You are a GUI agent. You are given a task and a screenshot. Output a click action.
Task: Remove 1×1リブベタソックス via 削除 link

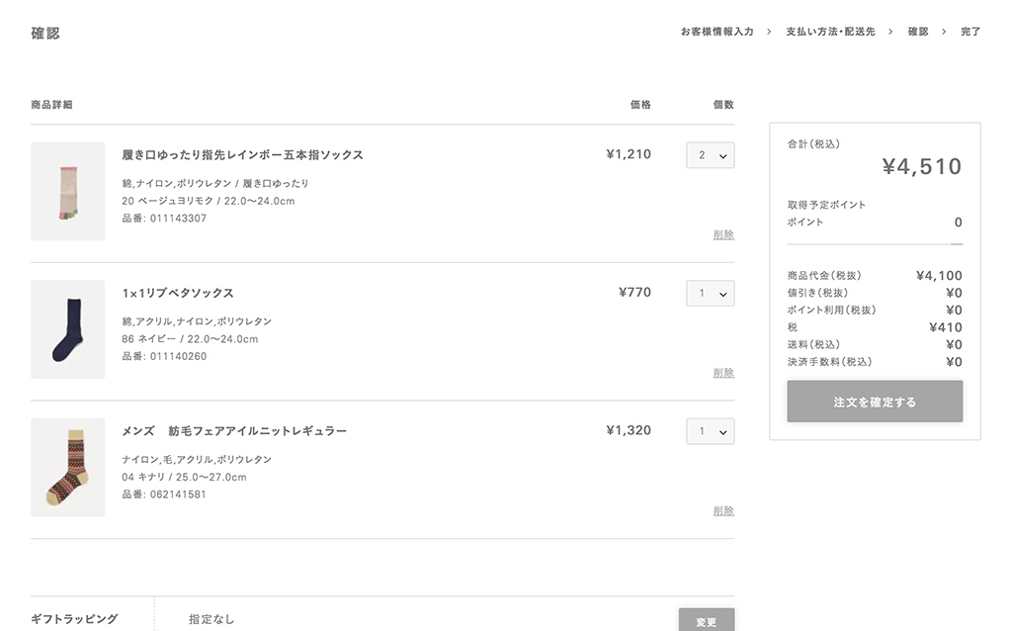[x=723, y=373]
